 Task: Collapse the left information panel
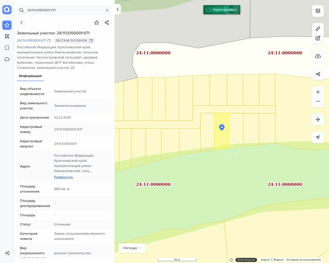[117, 9]
